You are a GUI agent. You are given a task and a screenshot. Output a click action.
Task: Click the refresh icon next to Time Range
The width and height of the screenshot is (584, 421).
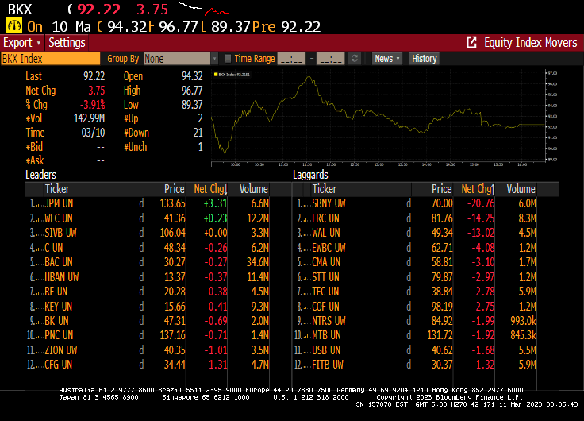pos(355,59)
